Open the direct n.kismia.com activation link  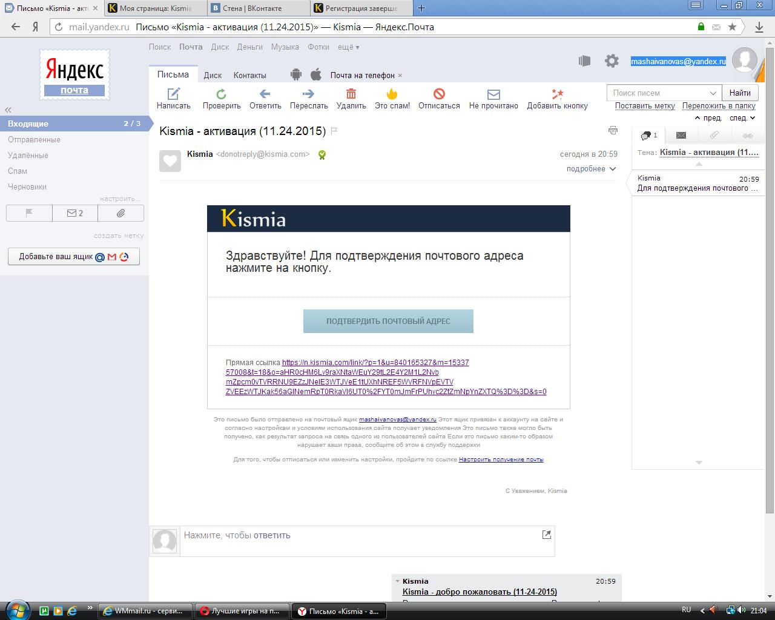pos(386,377)
